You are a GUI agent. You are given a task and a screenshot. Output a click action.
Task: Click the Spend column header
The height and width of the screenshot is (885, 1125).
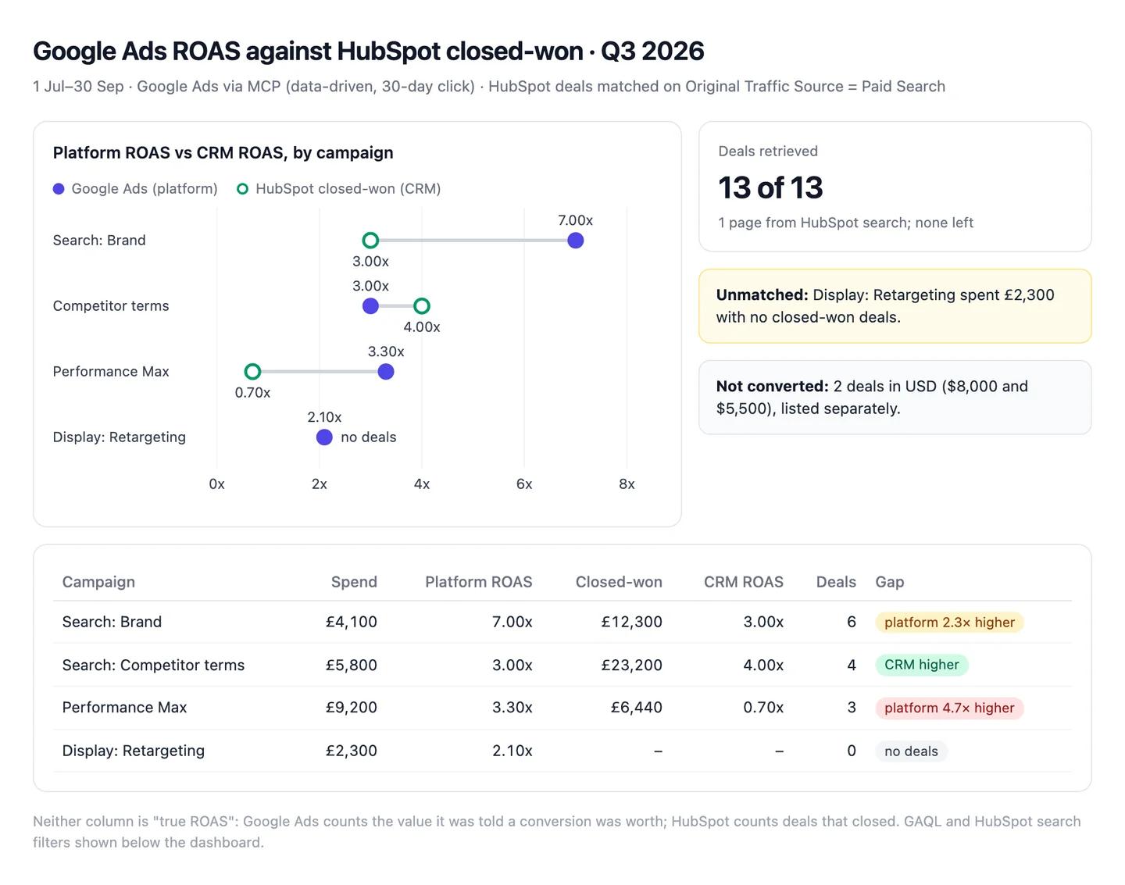click(x=354, y=582)
